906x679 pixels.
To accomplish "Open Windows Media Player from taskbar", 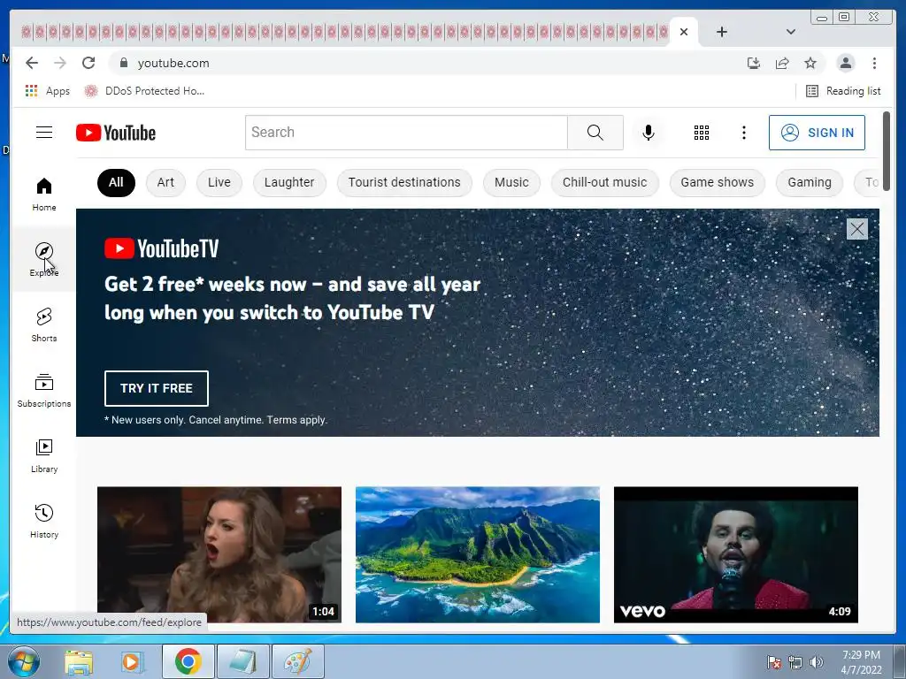I will [x=131, y=661].
